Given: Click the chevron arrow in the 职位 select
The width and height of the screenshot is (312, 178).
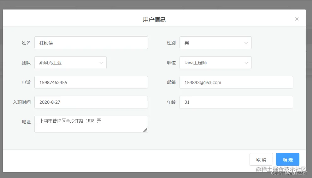Looking at the screenshot, I should tap(246, 63).
